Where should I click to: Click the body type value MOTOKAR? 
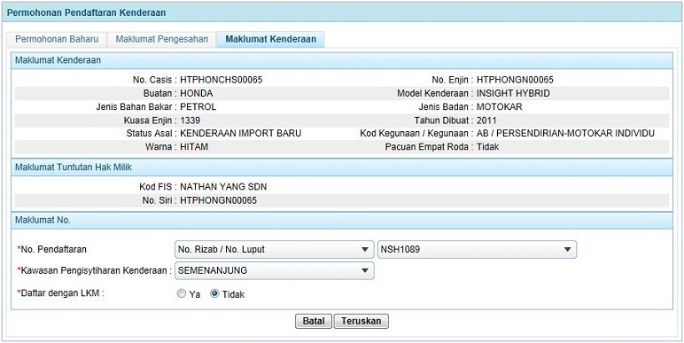(x=499, y=107)
